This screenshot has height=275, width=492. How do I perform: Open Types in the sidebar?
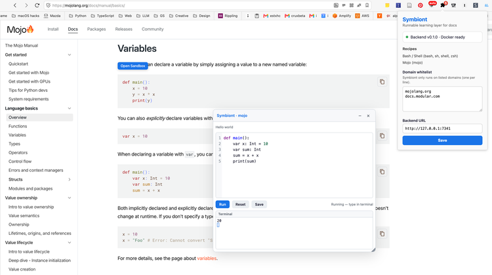click(14, 144)
